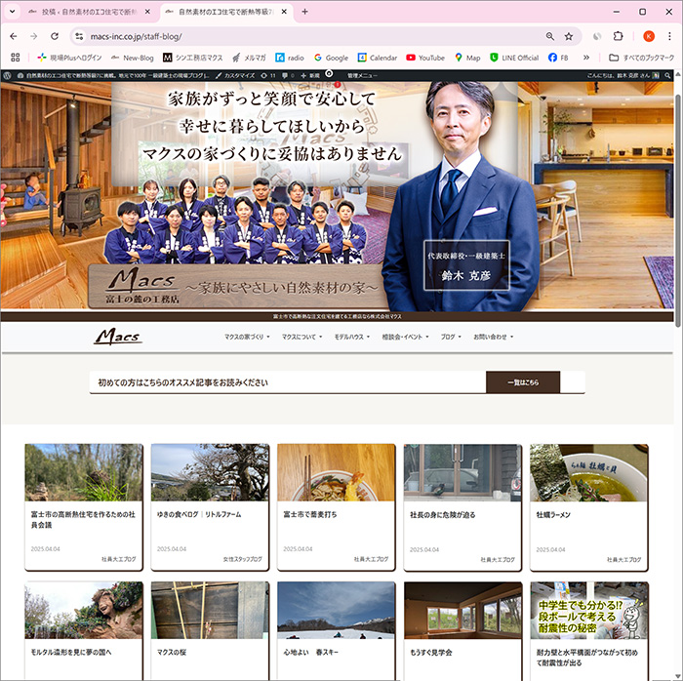Click the updates counter showing 11
Screen dimensions: 683x681
click(x=268, y=75)
